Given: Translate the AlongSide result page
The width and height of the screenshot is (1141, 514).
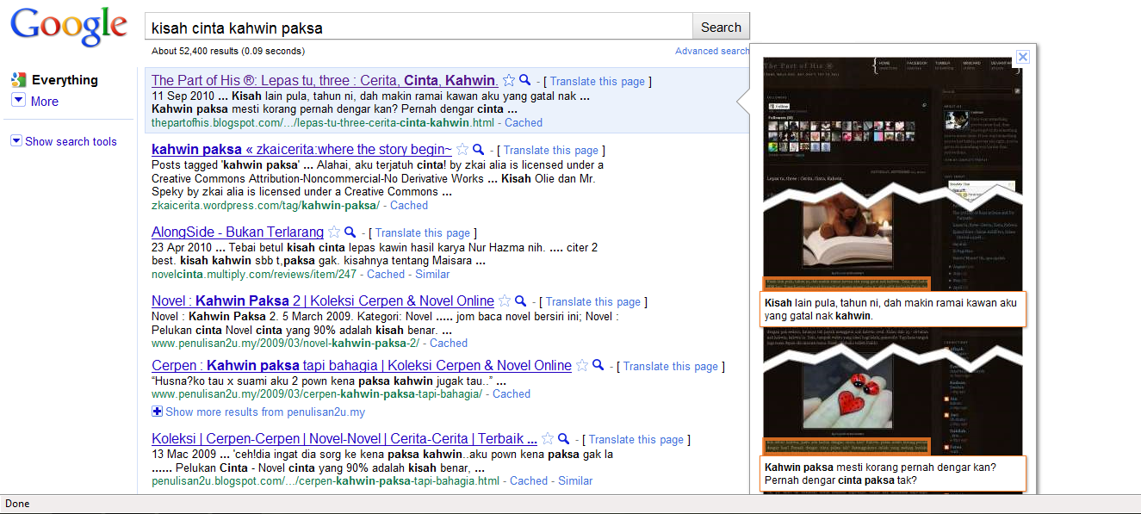Looking at the screenshot, I should click(423, 232).
